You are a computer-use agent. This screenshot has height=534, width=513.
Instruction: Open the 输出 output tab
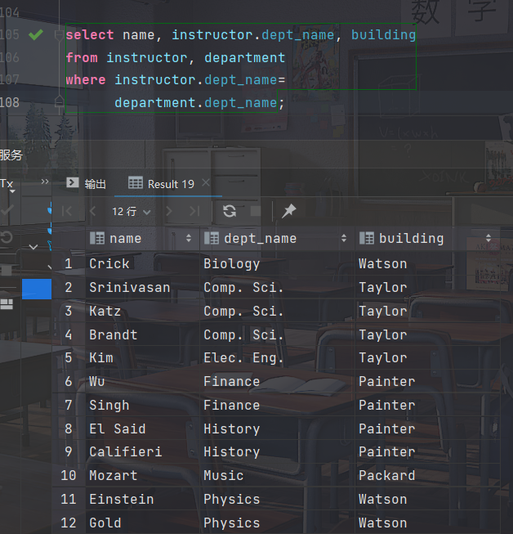point(86,184)
